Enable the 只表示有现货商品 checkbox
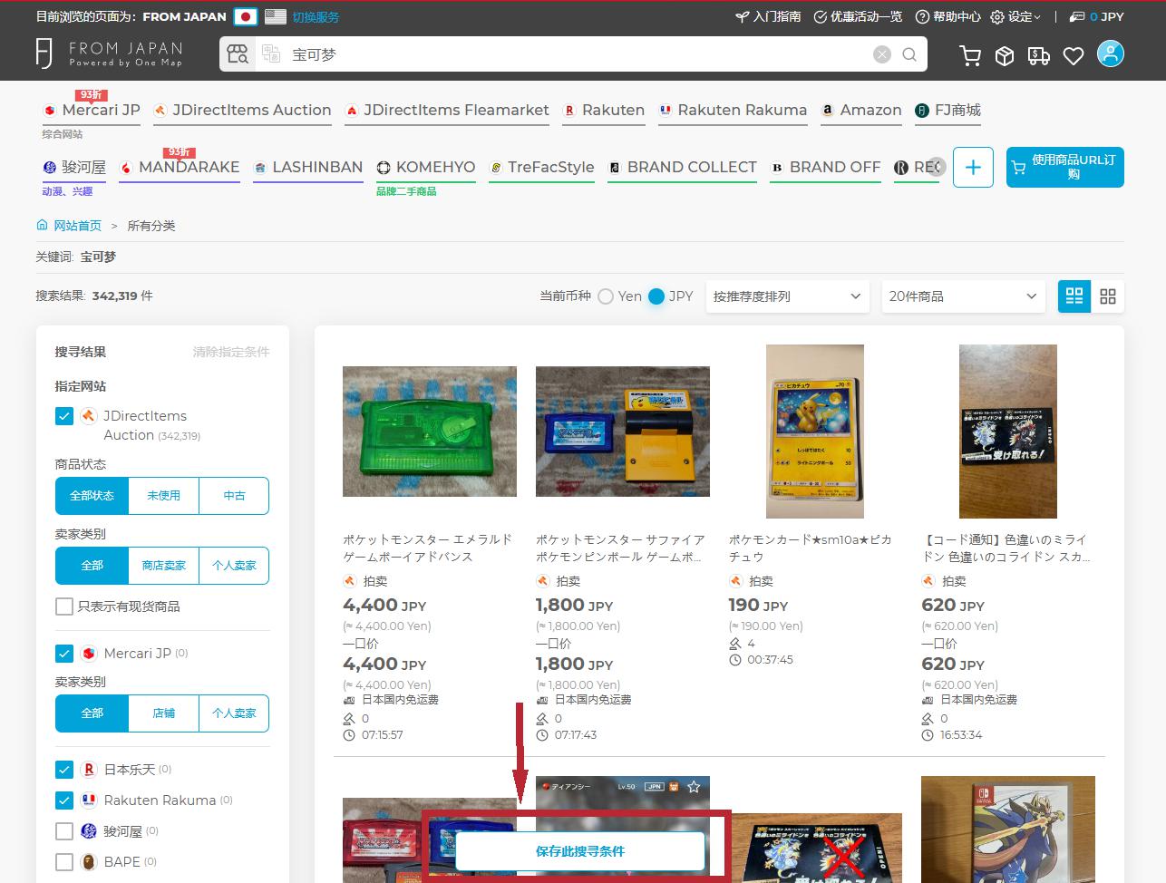This screenshot has width=1166, height=883. pos(64,606)
